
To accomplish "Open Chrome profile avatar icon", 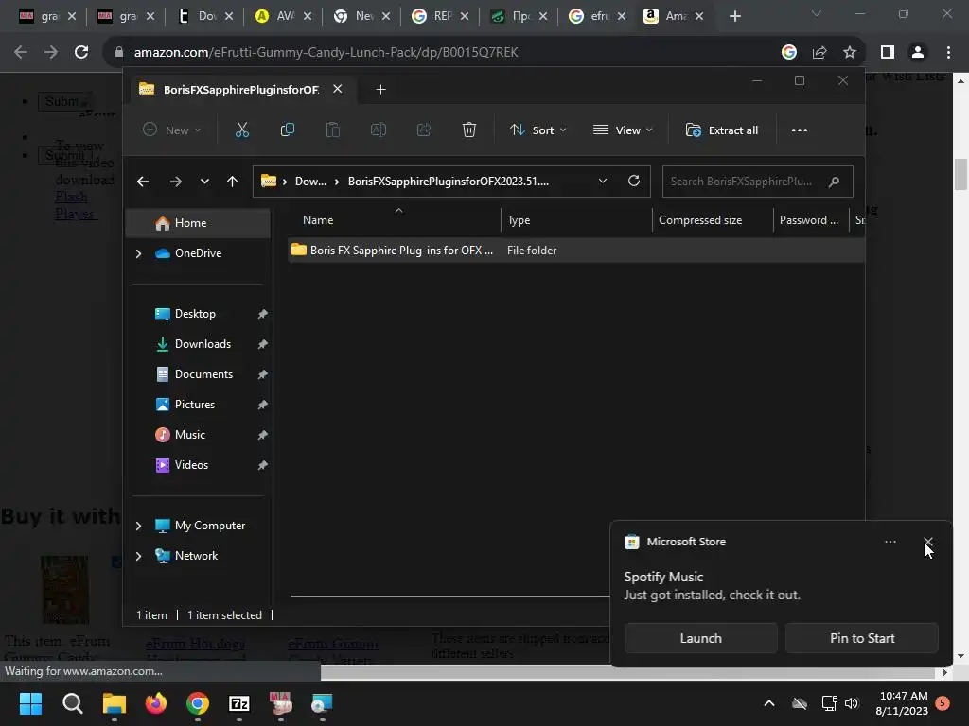I will click(918, 53).
